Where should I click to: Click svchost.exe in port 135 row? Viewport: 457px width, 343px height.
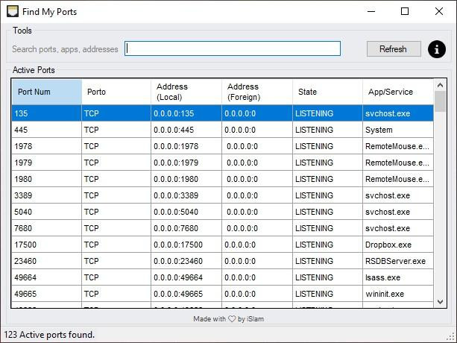398,113
